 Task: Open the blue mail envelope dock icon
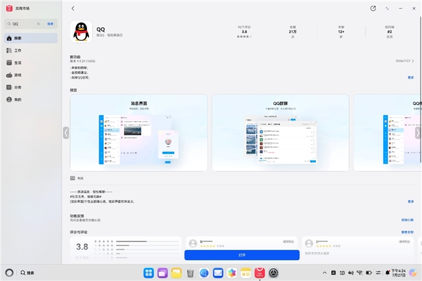218,273
